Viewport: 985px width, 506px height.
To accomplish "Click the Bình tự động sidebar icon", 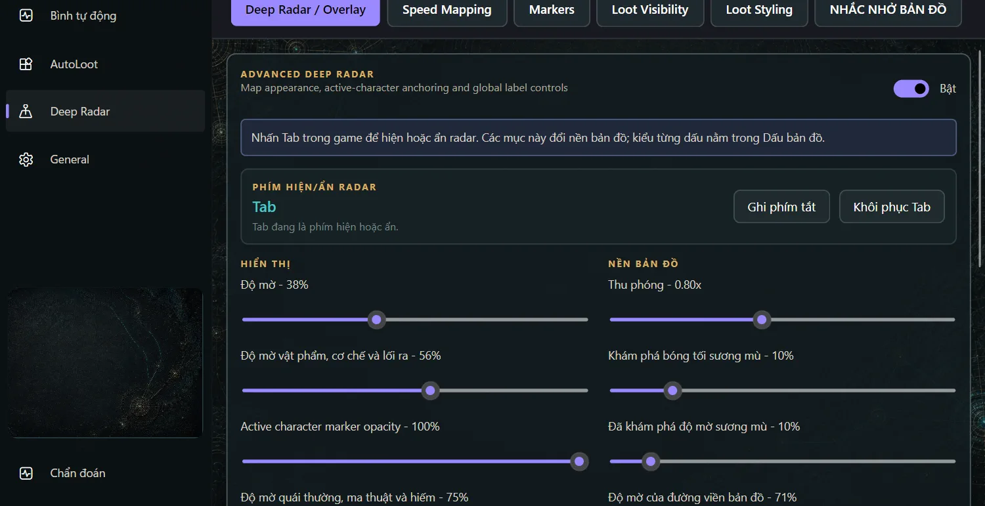I will coord(26,16).
